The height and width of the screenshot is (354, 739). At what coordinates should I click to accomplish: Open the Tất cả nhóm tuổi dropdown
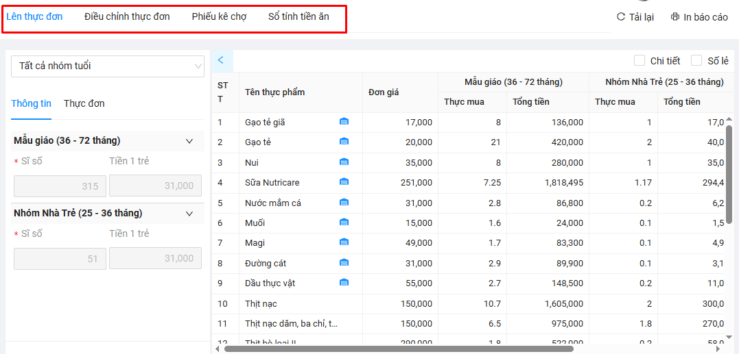point(108,66)
